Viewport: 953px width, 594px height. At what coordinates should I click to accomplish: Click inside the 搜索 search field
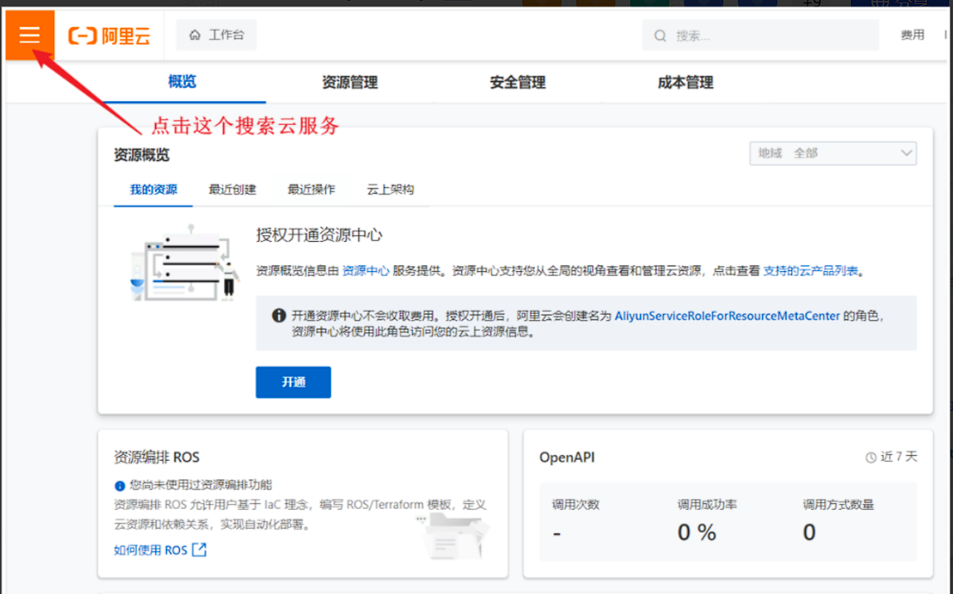tap(760, 35)
